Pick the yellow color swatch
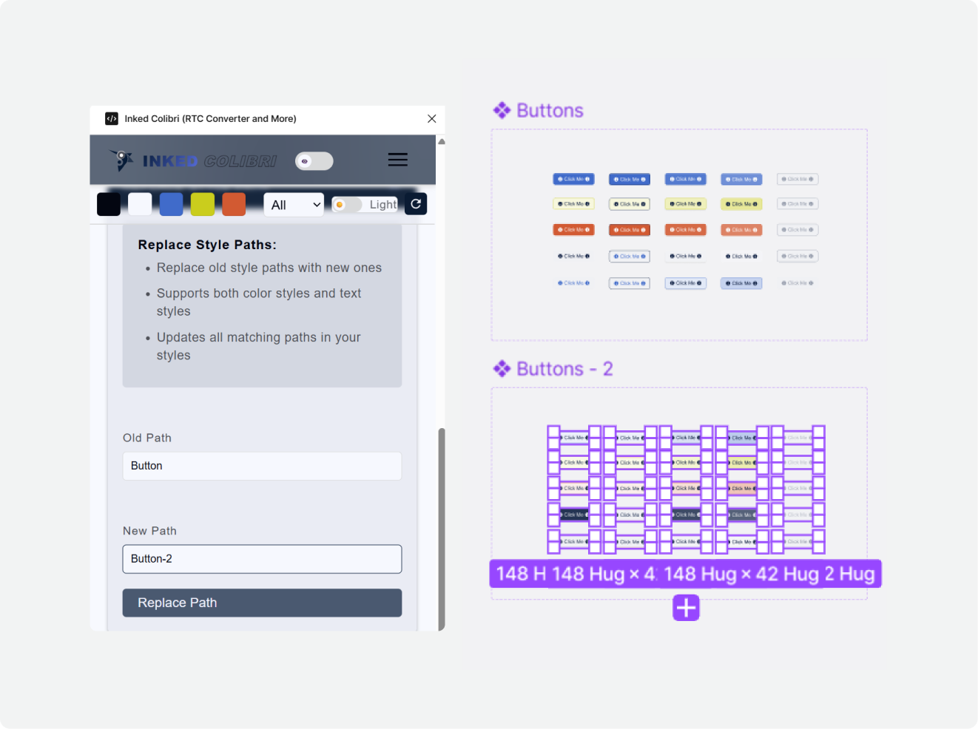978x729 pixels. pos(203,204)
